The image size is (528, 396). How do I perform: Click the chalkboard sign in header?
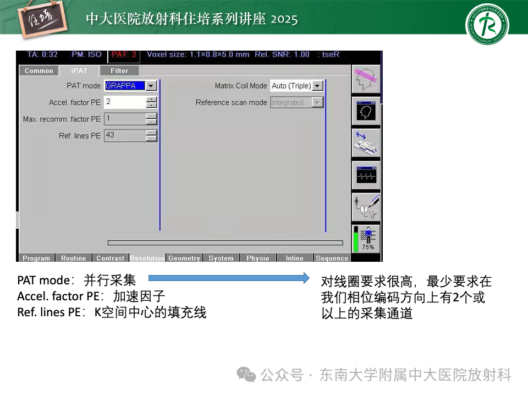(42, 19)
